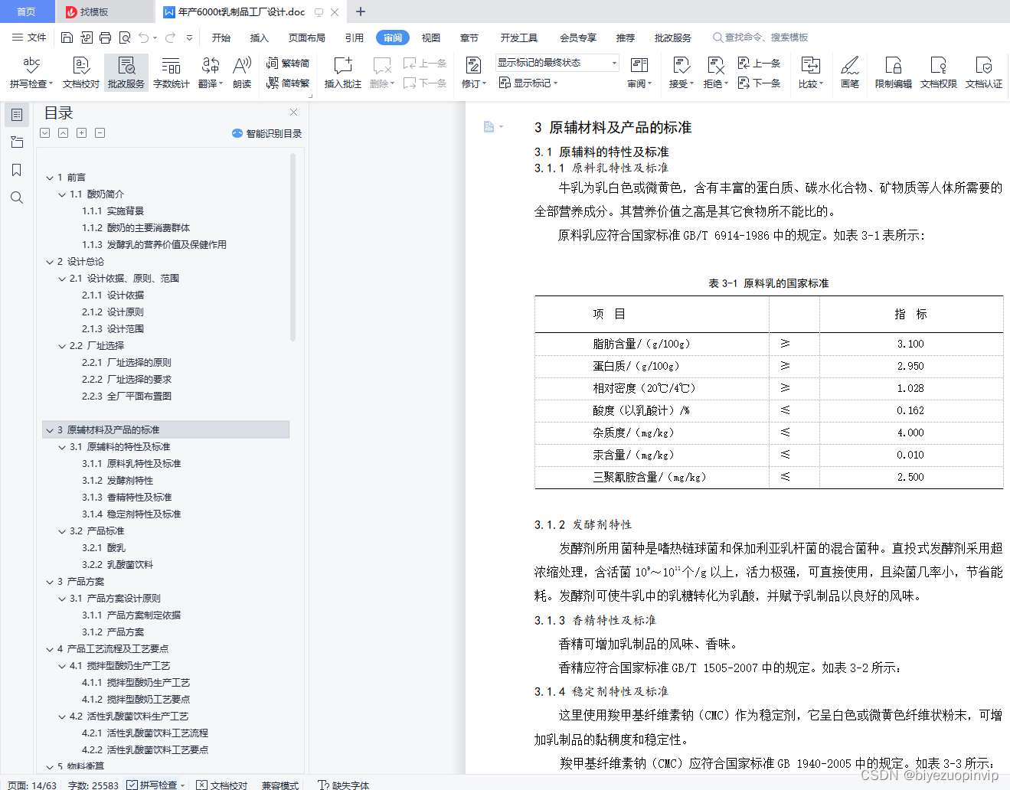Switch to the 插入 ribbon tab
The height and width of the screenshot is (790, 1010).
[260, 38]
